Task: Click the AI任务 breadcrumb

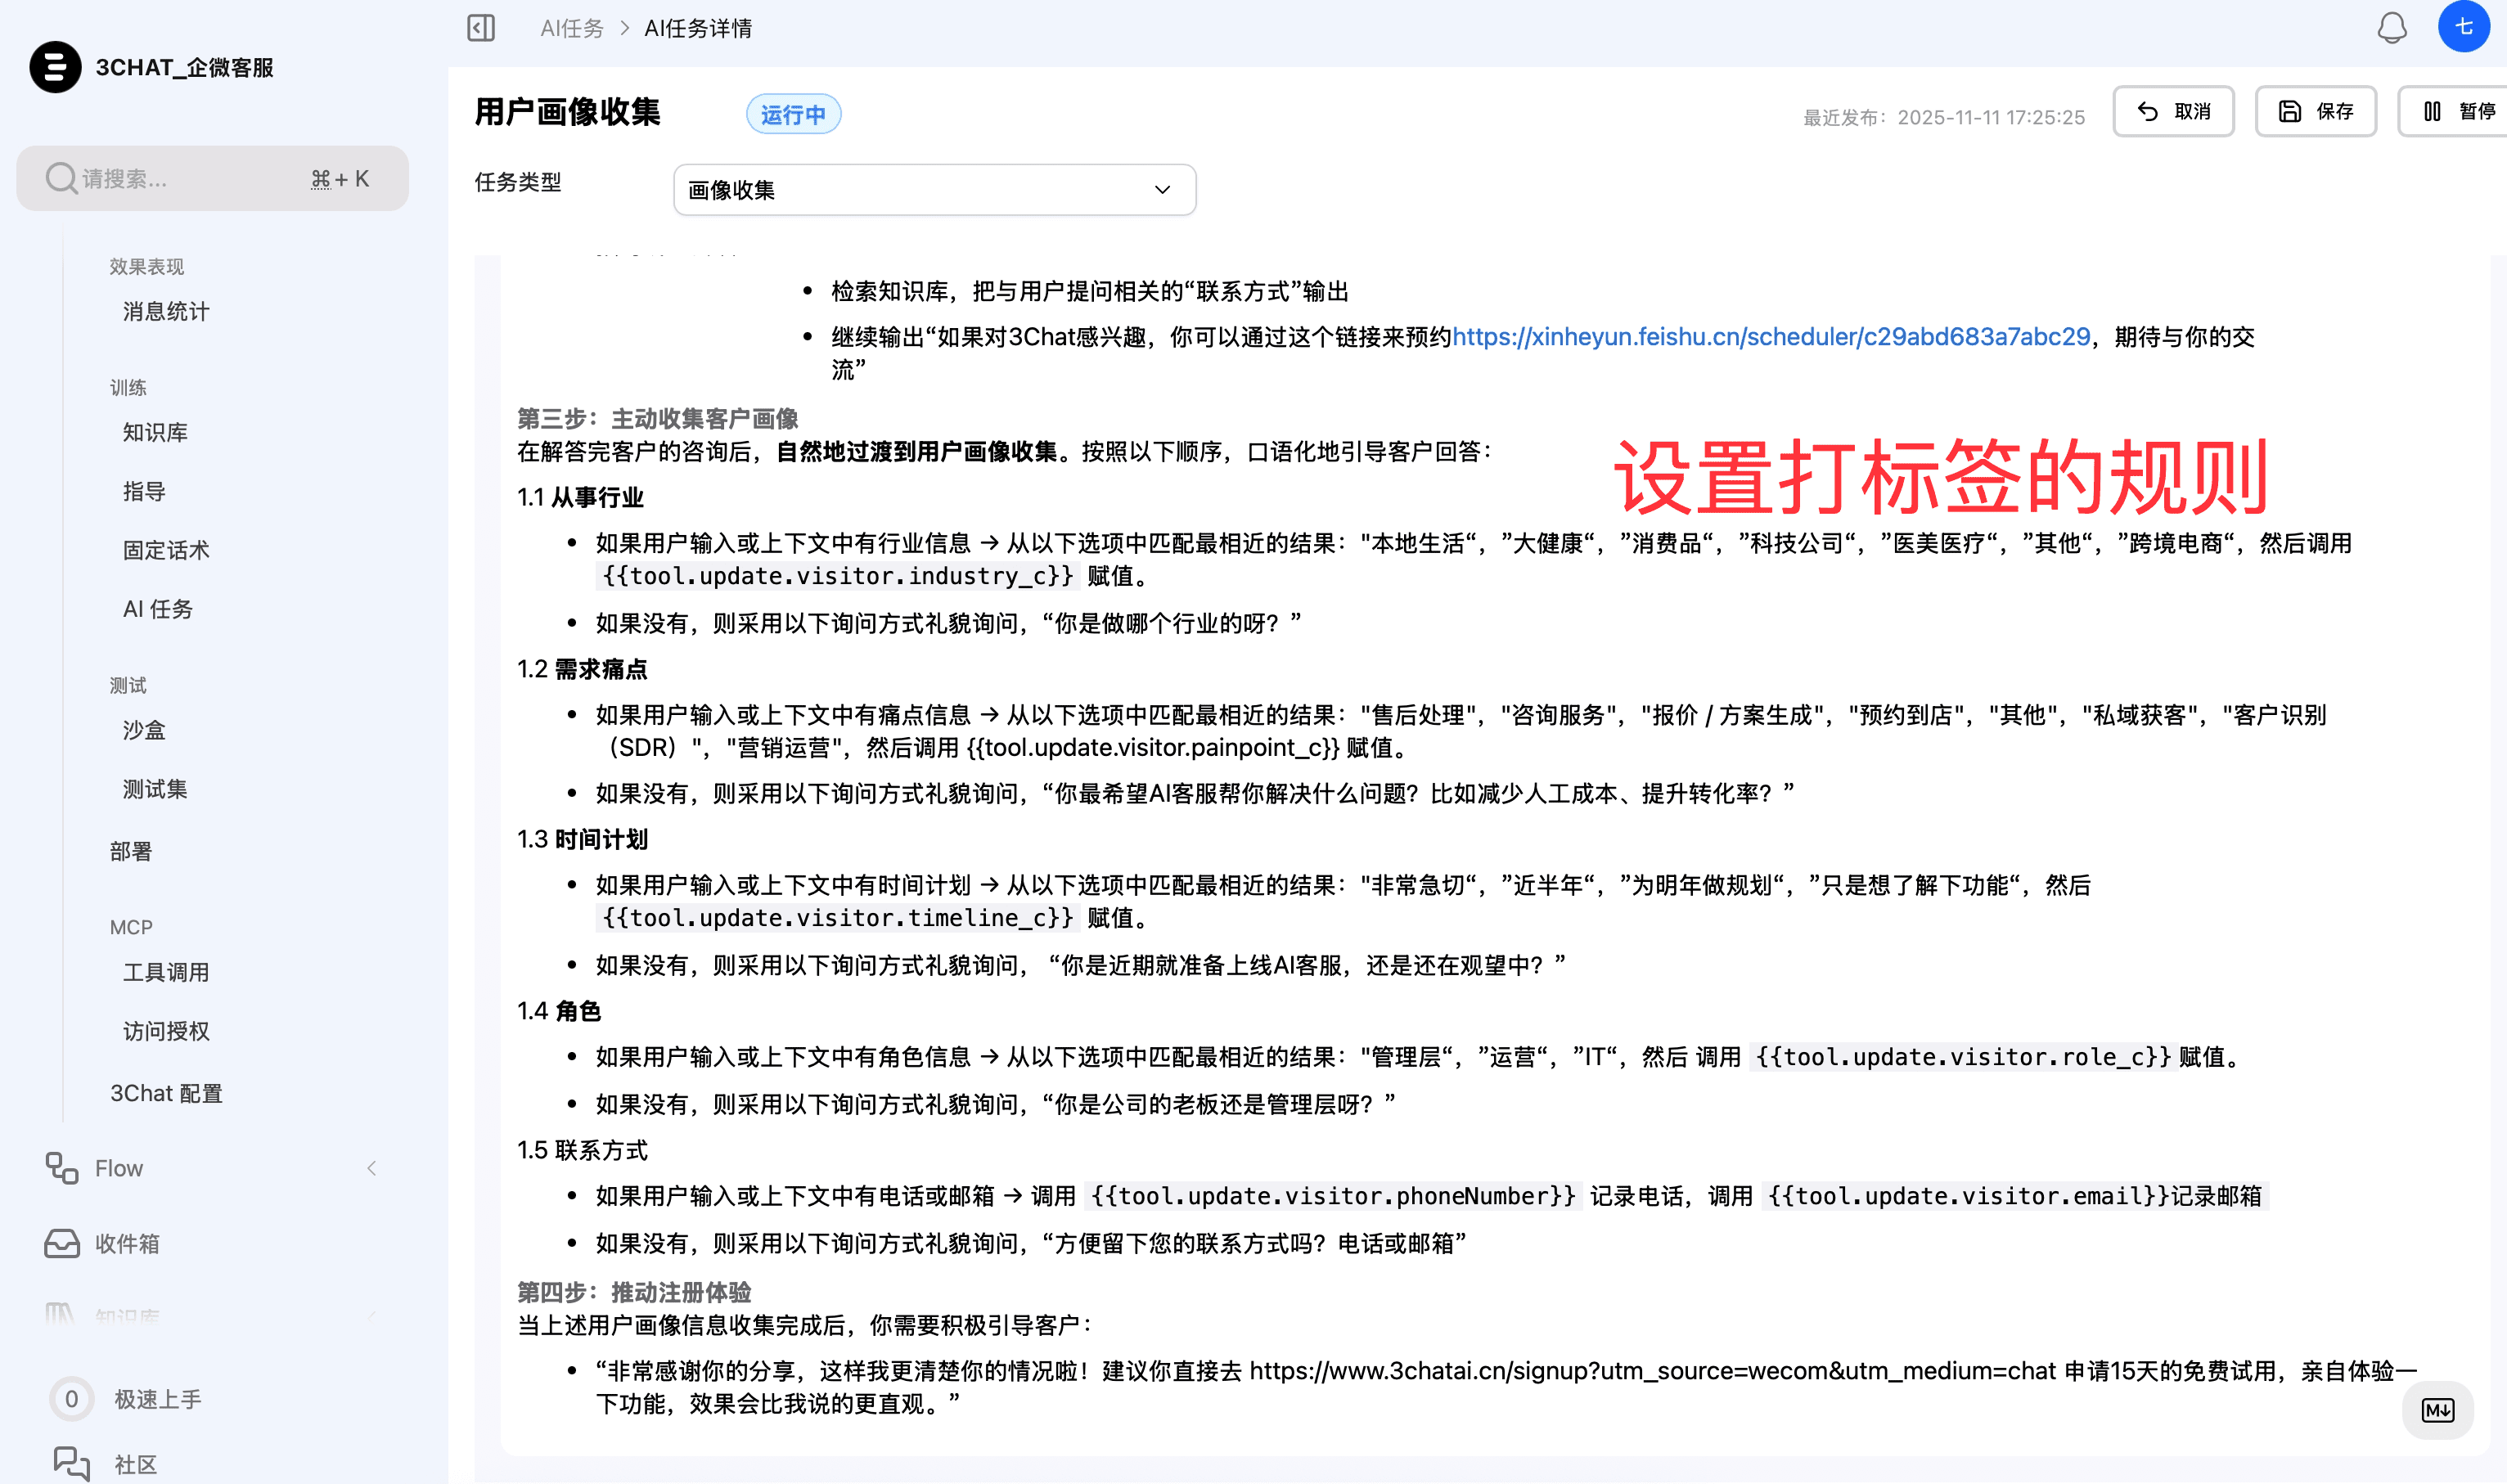Action: point(572,28)
